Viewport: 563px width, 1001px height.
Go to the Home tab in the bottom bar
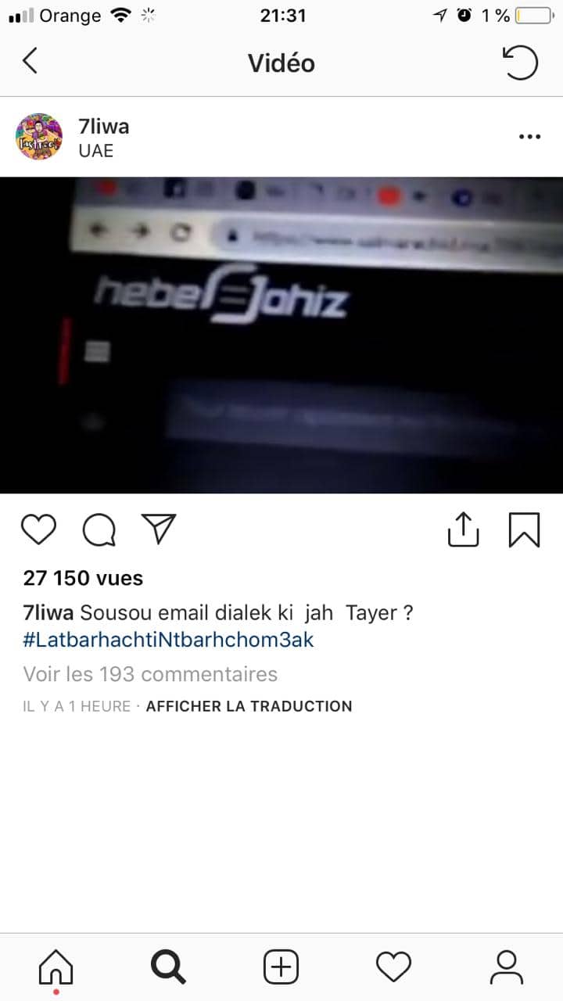(56, 968)
